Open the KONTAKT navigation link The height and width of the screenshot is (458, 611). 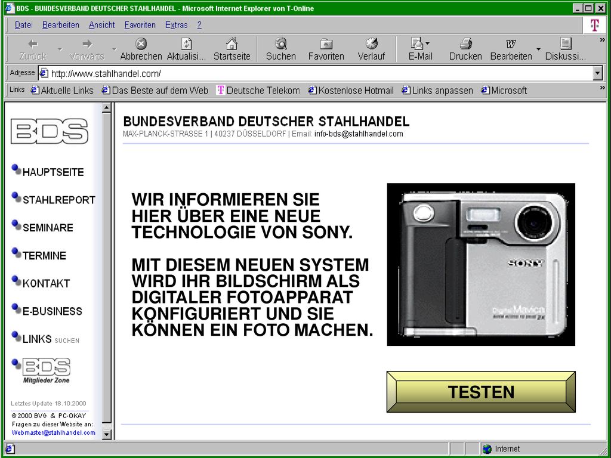(46, 283)
